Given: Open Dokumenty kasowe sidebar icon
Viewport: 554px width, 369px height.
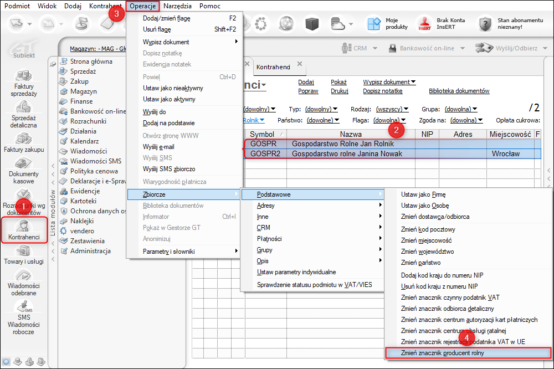Looking at the screenshot, I should (24, 171).
